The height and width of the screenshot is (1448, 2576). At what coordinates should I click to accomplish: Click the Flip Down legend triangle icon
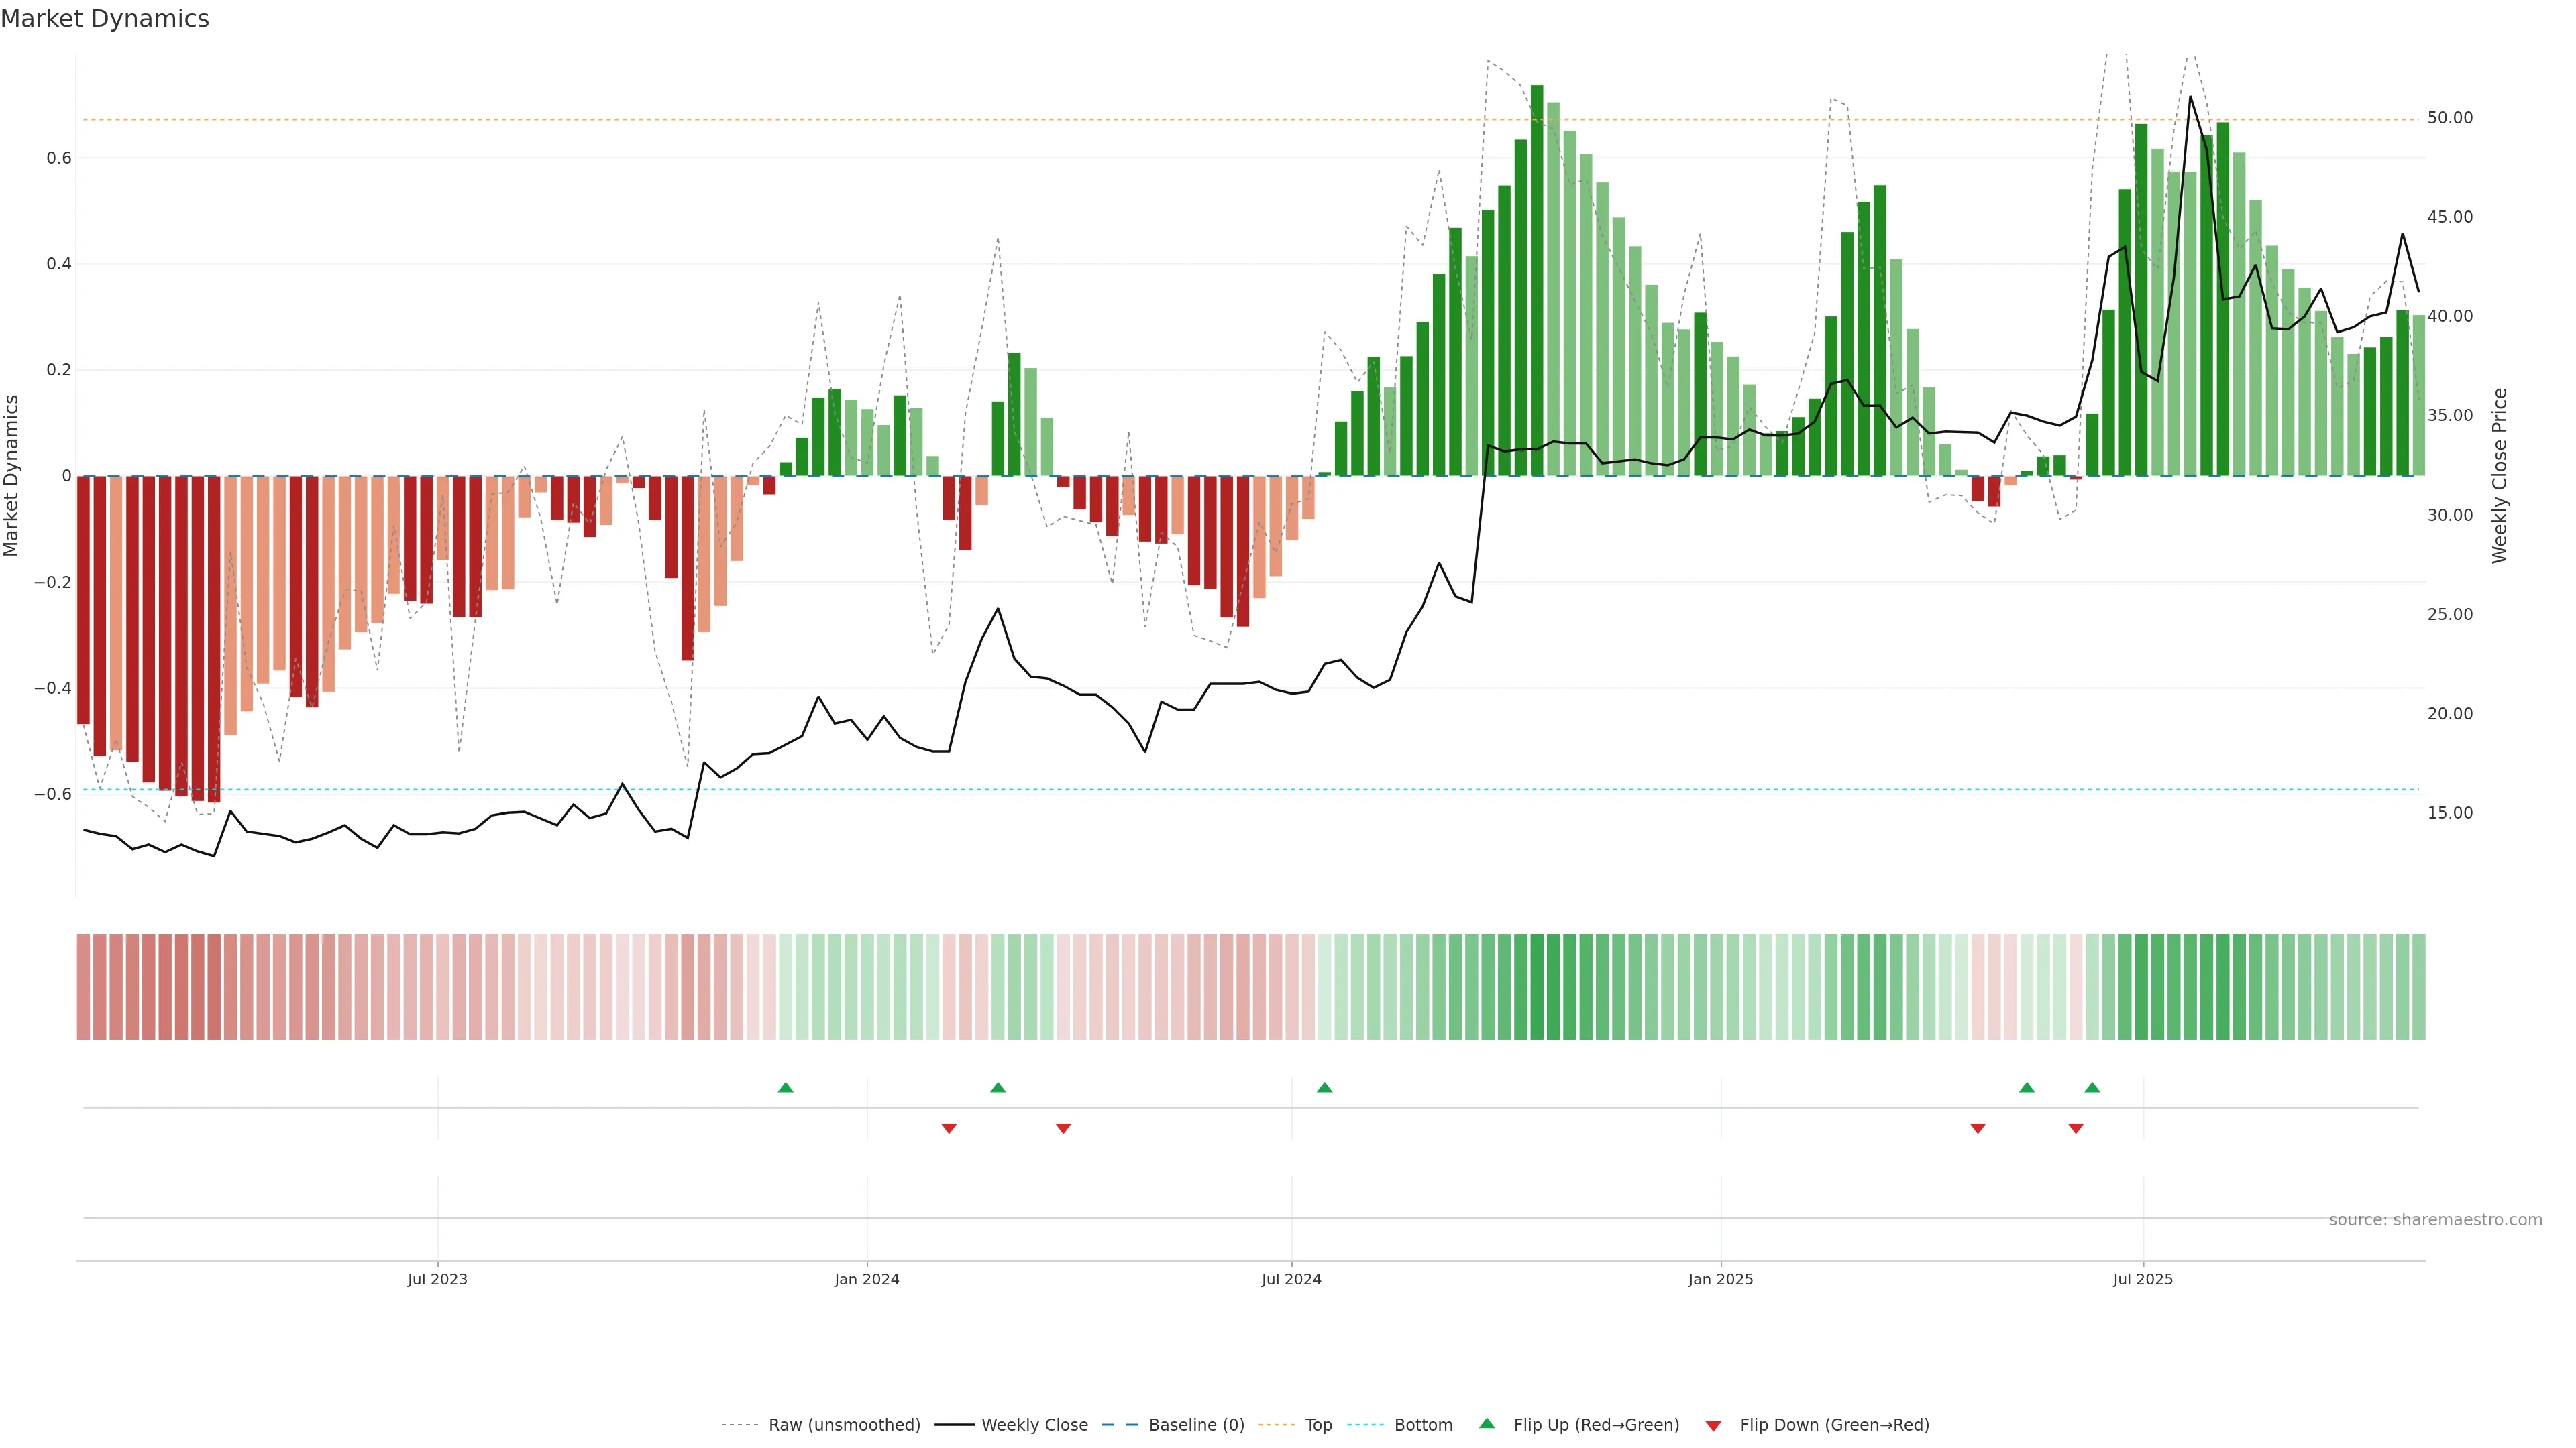[x=1713, y=1426]
